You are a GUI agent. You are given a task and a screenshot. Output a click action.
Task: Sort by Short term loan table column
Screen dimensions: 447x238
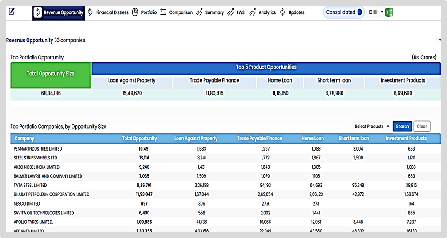point(354,139)
